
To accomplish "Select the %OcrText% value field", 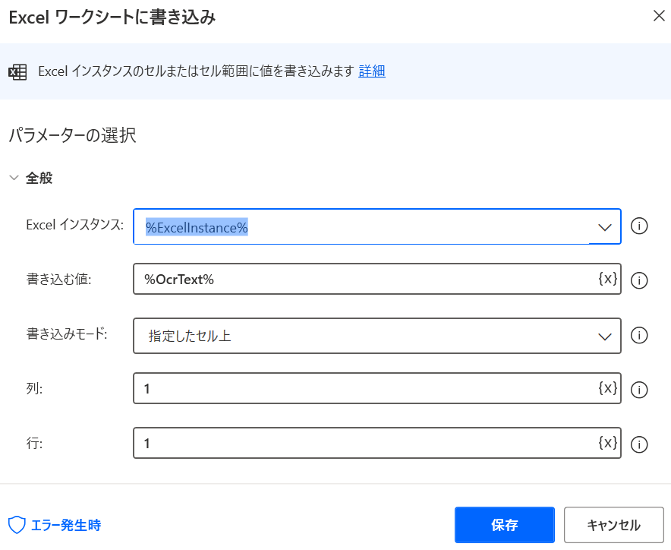I will point(342,279).
